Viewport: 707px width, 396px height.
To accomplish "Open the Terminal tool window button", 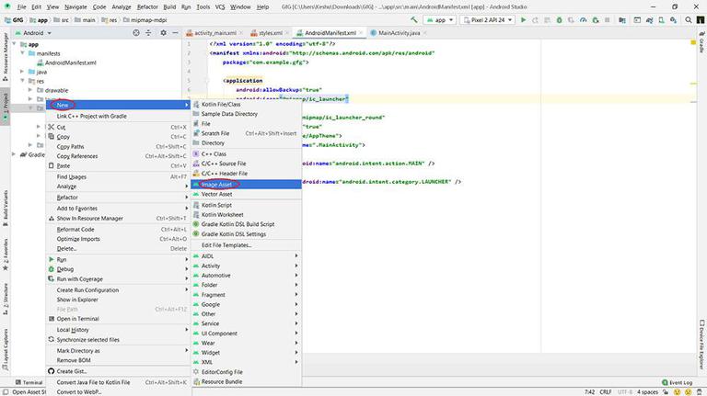I will click(x=28, y=382).
